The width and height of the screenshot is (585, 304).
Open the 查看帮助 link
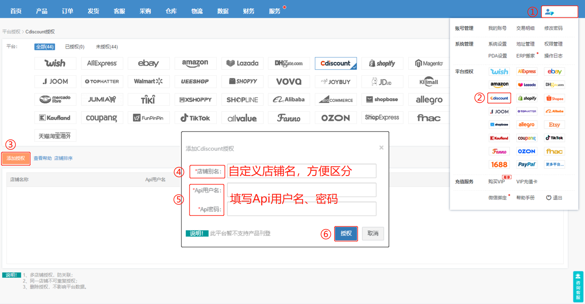coord(43,158)
